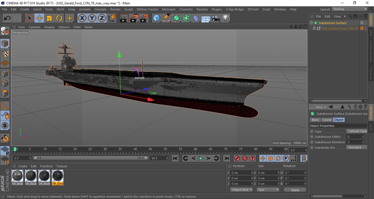374x199 pixels.
Task: Click the orange layer color swatch of USS_Gerald_Ford
Action: coord(362,28)
